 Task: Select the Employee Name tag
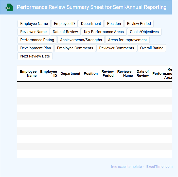coord(34,24)
